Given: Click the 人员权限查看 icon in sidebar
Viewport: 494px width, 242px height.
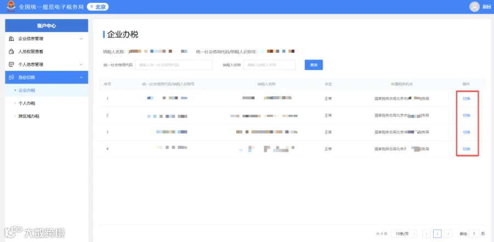Looking at the screenshot, I should pyautogui.click(x=12, y=52).
